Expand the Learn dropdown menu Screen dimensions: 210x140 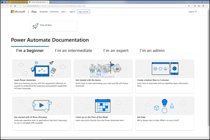pyautogui.click(x=64, y=12)
